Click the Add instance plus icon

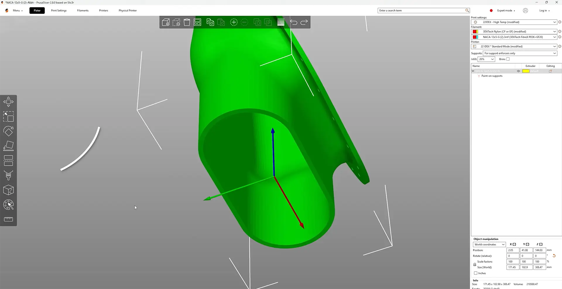[234, 22]
